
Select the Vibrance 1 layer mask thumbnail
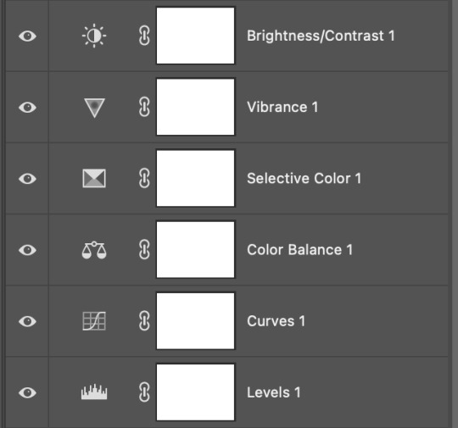point(195,107)
